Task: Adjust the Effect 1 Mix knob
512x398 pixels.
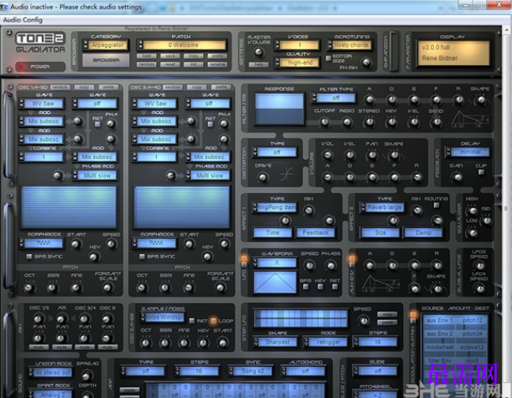Action: pos(309,210)
